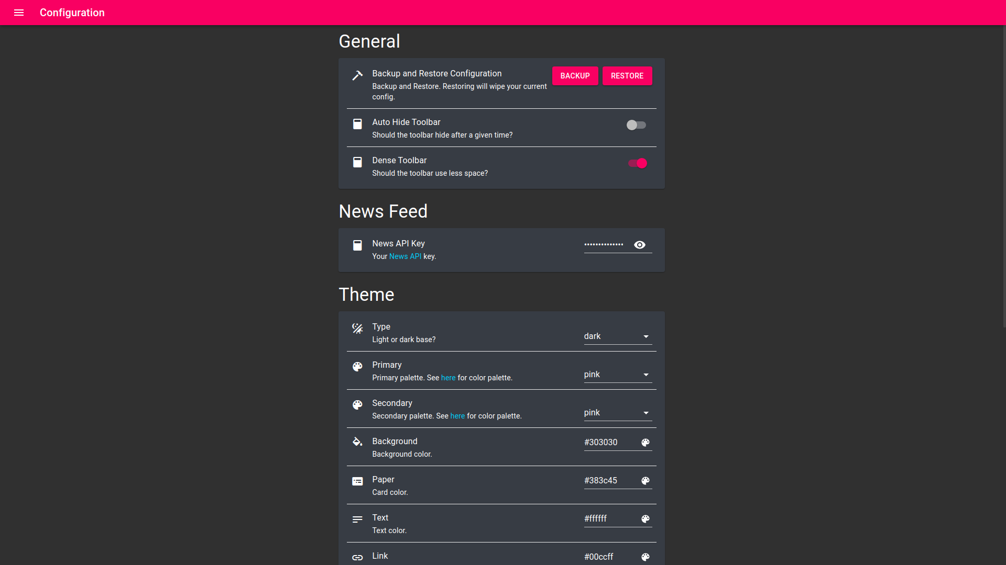Click the color picker icon next to Paper
Image resolution: width=1006 pixels, height=565 pixels.
coord(644,480)
